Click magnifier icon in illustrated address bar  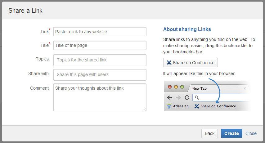click(197, 97)
